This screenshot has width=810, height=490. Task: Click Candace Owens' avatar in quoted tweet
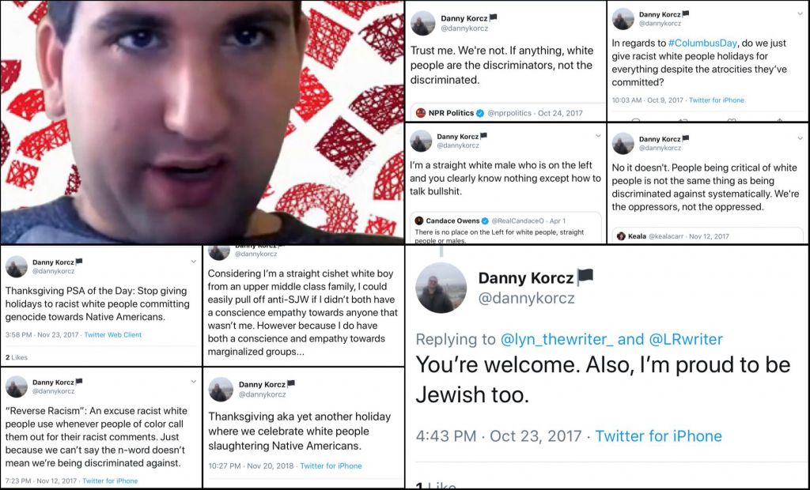tap(420, 220)
